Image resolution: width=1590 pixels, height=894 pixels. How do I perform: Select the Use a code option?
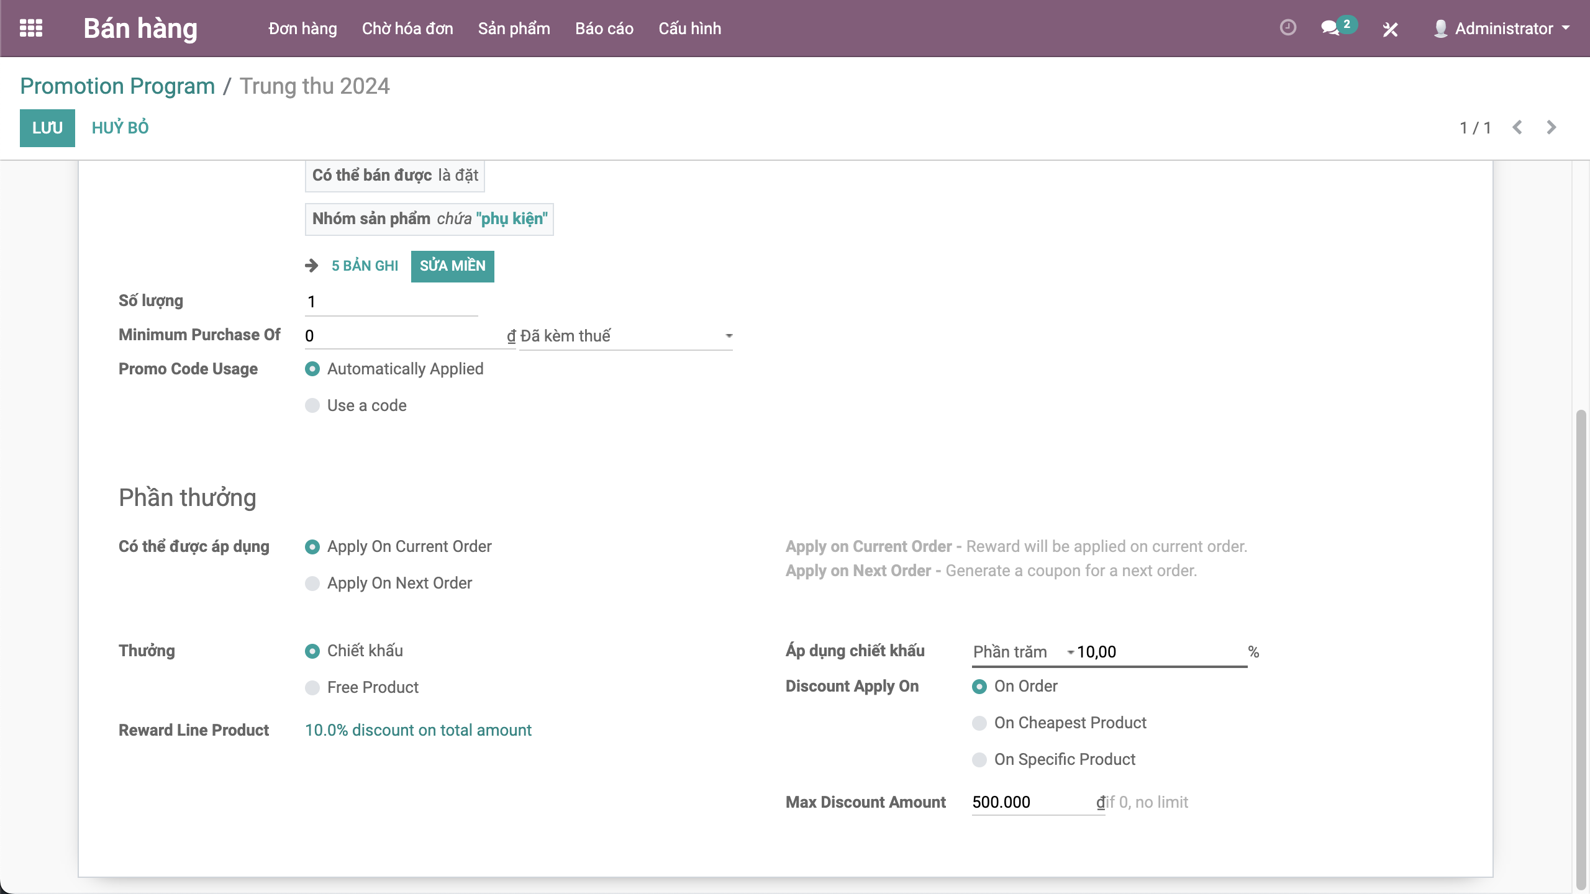click(x=312, y=405)
